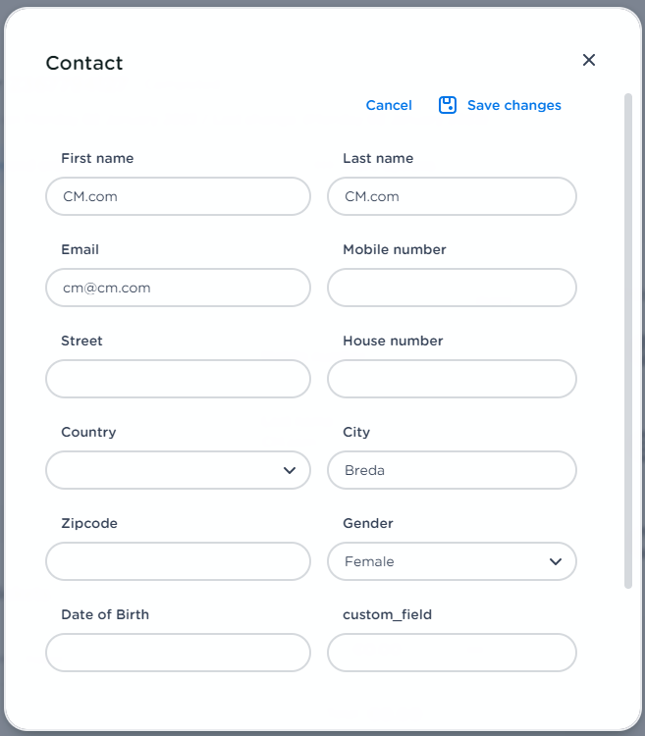Click the save disk icon
The width and height of the screenshot is (645, 736).
pos(448,105)
